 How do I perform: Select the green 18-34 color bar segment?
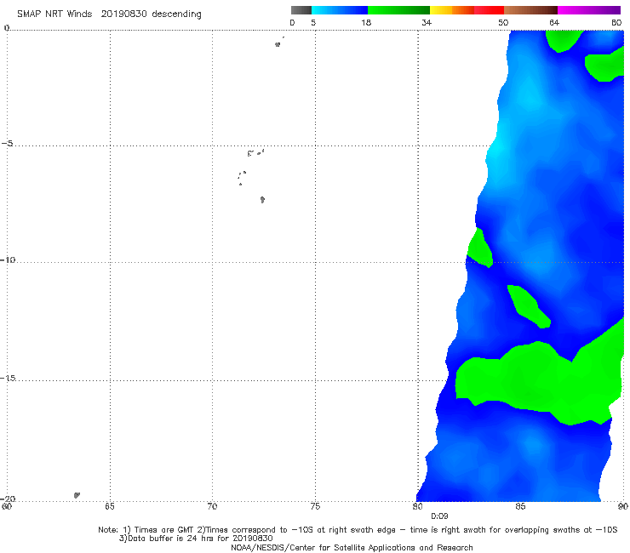(x=398, y=10)
